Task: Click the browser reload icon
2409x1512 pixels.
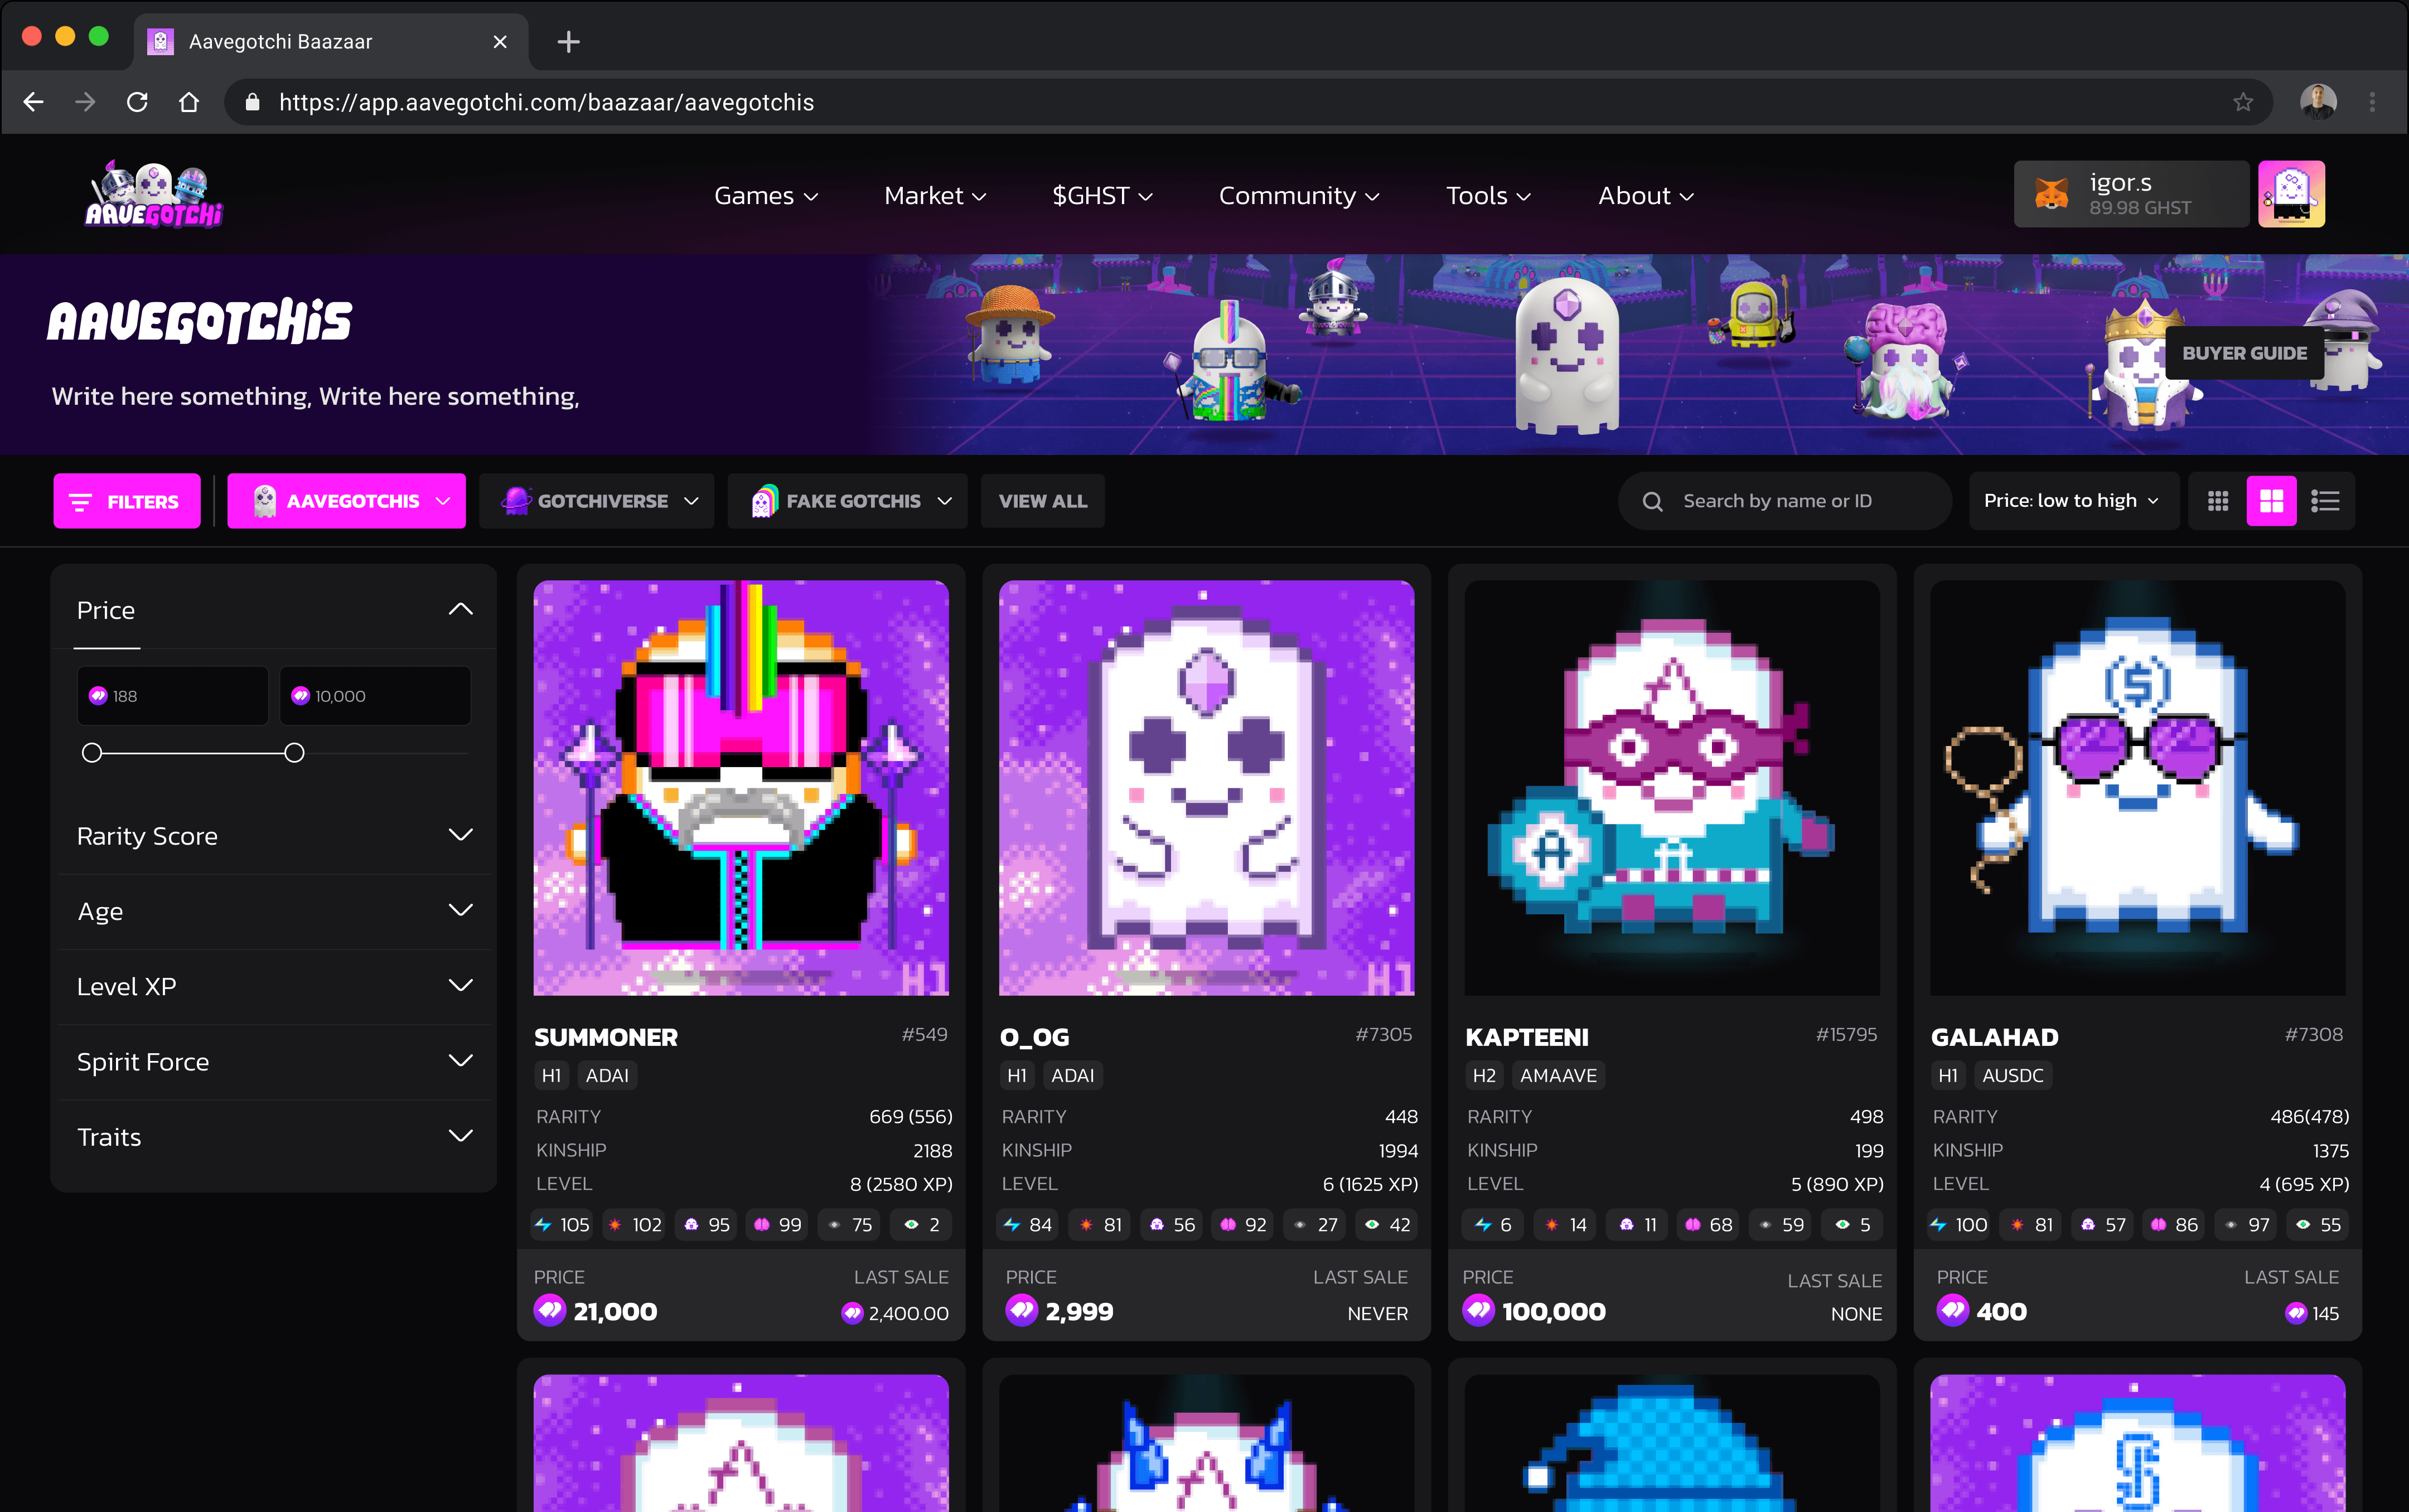Action: click(x=138, y=102)
